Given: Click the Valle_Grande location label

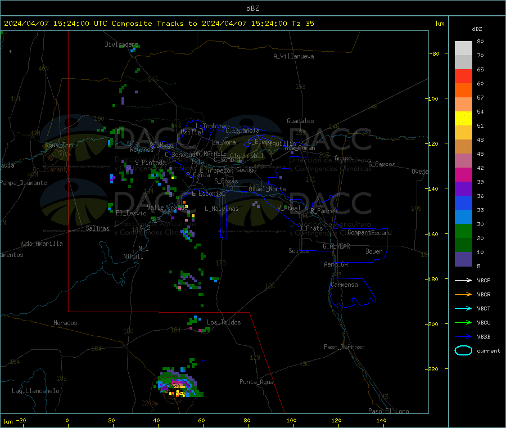Looking at the screenshot, I should pos(167,208).
